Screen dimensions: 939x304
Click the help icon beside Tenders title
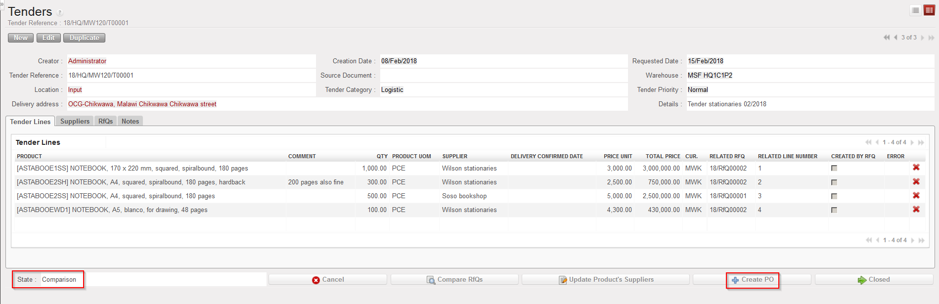(x=60, y=13)
